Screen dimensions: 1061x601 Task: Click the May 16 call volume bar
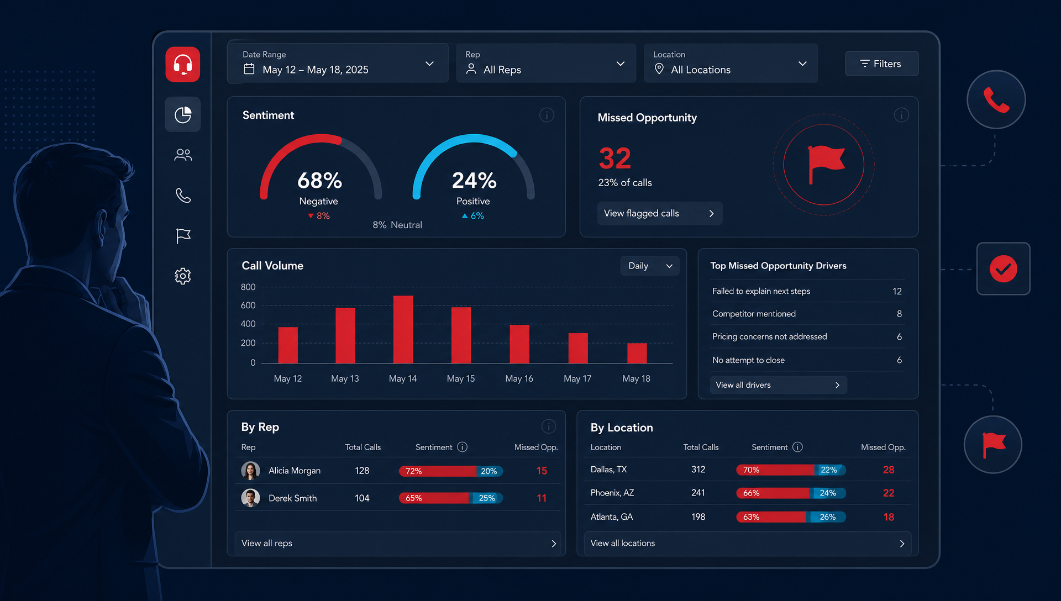pos(519,344)
